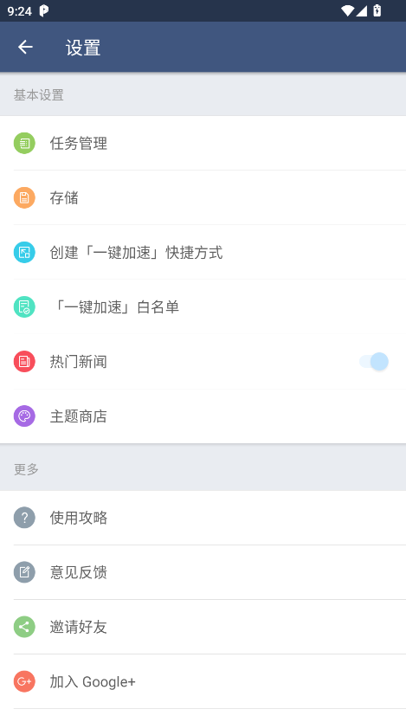406x722 pixels.
Task: Tap the battery icon in status bar
Action: (x=377, y=10)
